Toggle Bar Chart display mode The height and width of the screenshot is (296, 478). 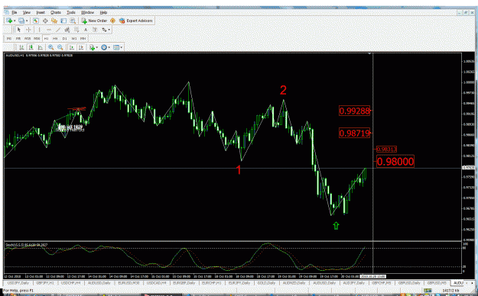pyautogui.click(x=21, y=47)
